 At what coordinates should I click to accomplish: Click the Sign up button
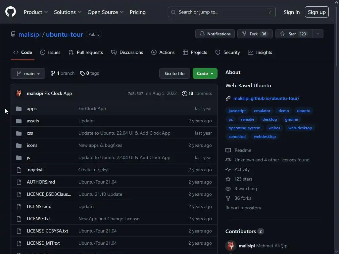[317, 12]
